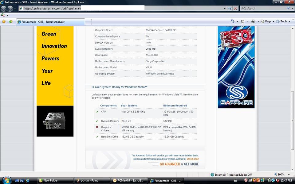Viewport: 295px width, 184px height.
Task: Open the Tools menu
Action: [x=283, y=21]
